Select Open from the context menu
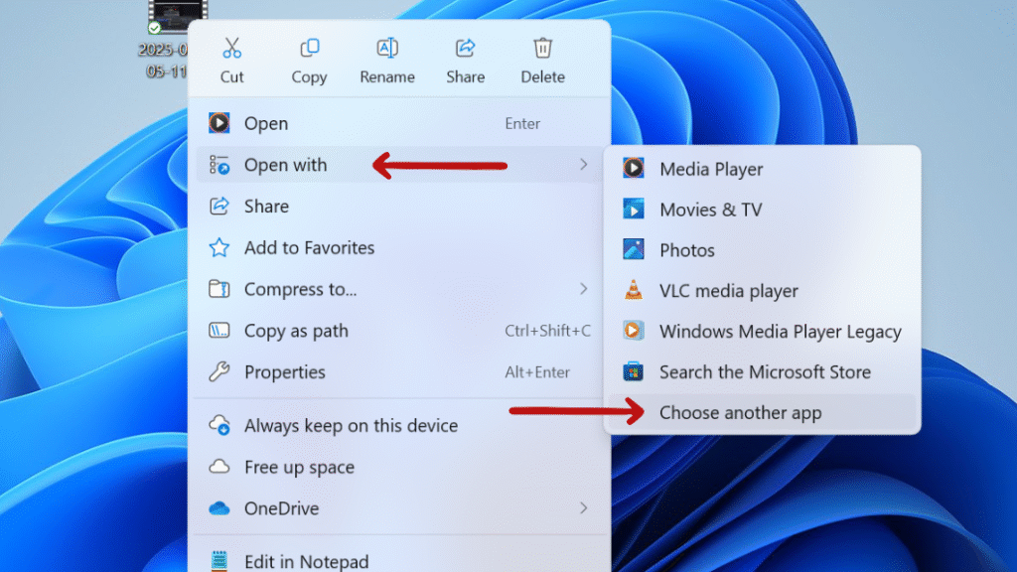This screenshot has height=572, width=1017. pos(399,123)
